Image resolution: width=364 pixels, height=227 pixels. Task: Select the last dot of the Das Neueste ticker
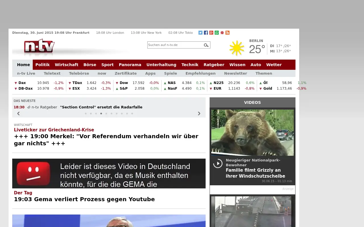[x=132, y=113]
